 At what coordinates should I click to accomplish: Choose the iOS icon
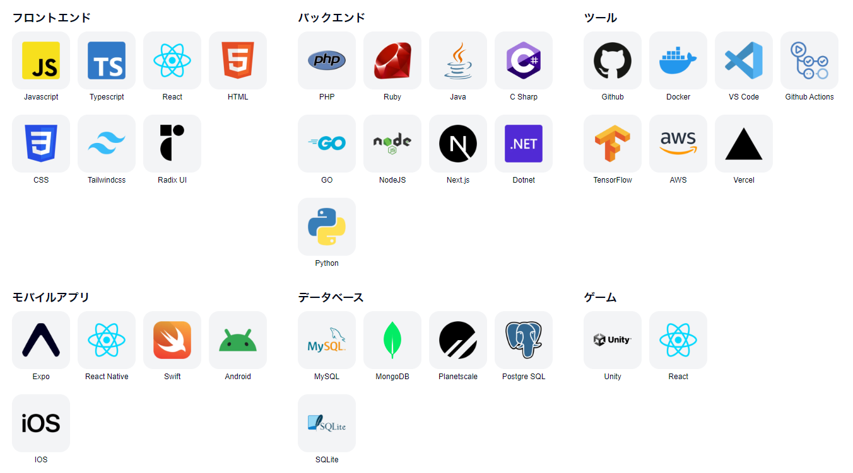pyautogui.click(x=41, y=423)
